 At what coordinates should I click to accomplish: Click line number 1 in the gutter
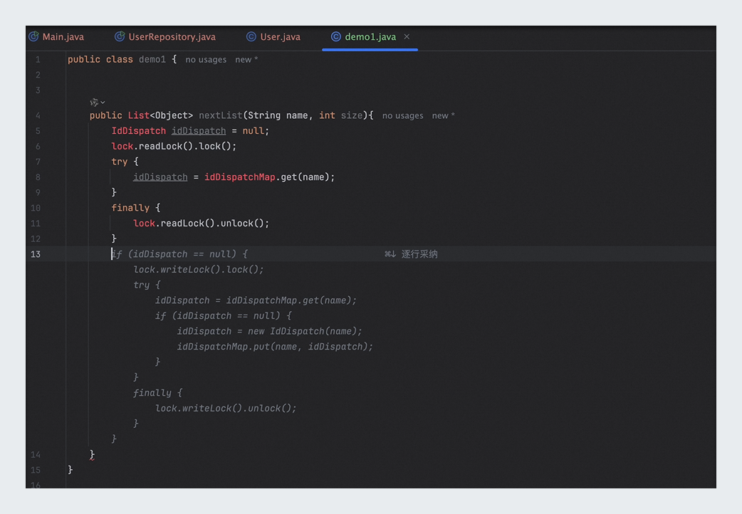tap(38, 60)
